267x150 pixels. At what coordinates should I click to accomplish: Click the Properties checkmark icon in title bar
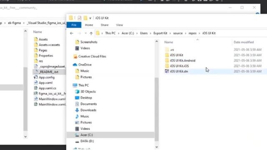[79, 18]
